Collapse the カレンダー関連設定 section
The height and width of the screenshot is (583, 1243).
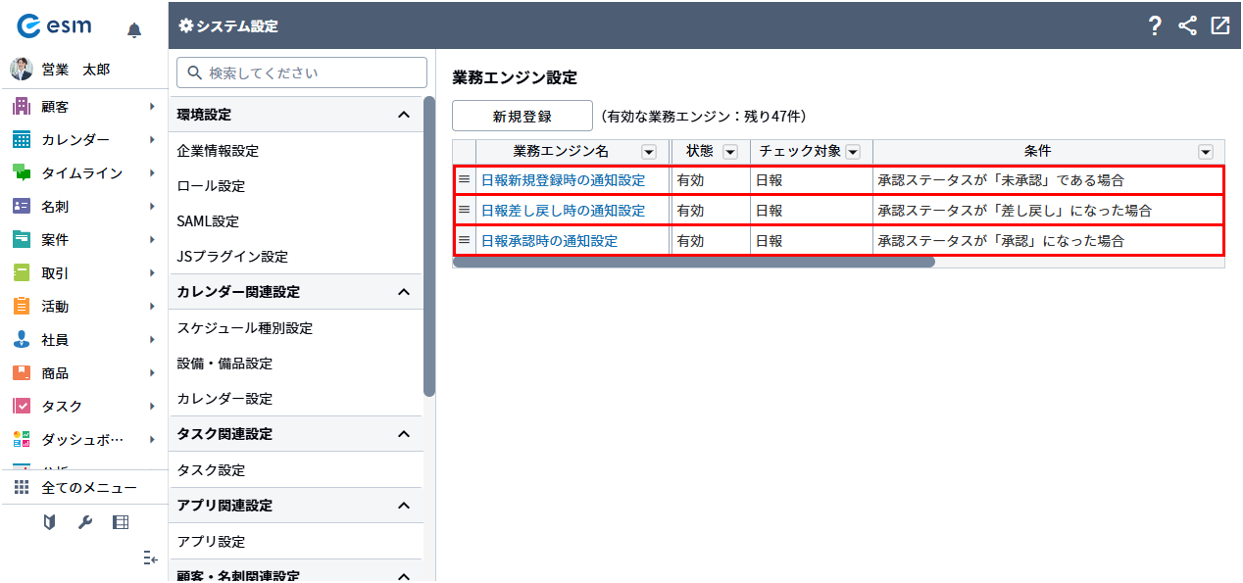403,292
